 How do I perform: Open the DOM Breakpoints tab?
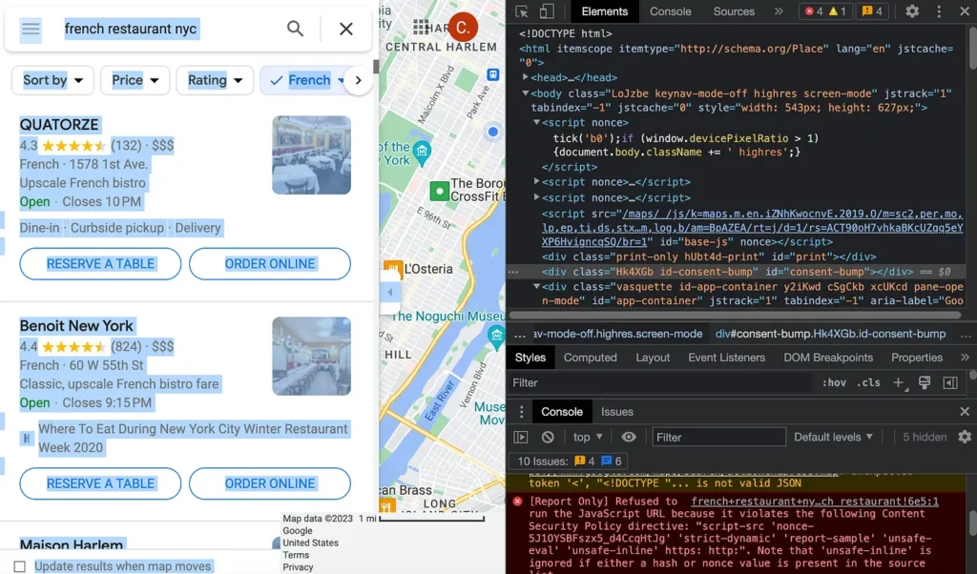[x=828, y=358]
